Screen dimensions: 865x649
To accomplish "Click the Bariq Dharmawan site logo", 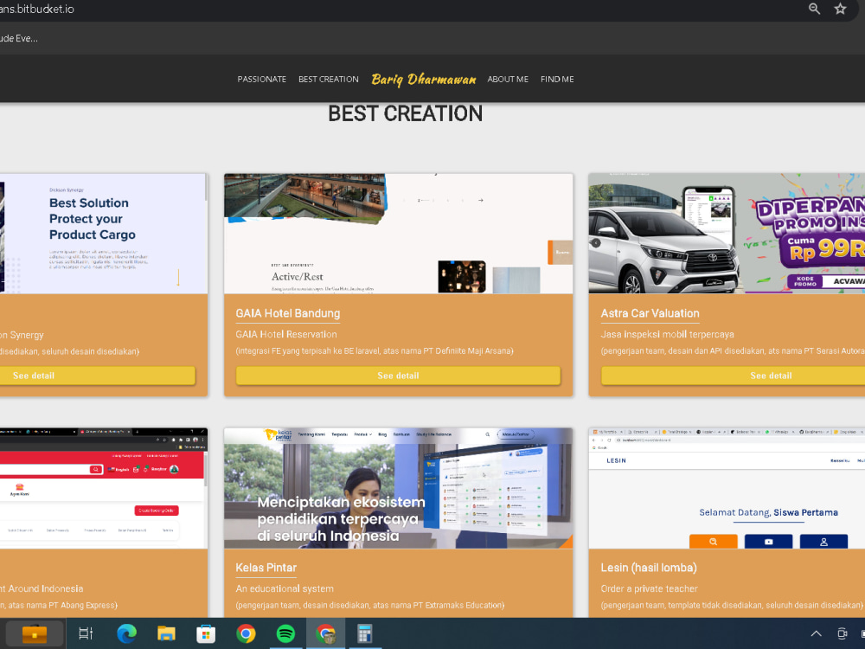I will 423,79.
